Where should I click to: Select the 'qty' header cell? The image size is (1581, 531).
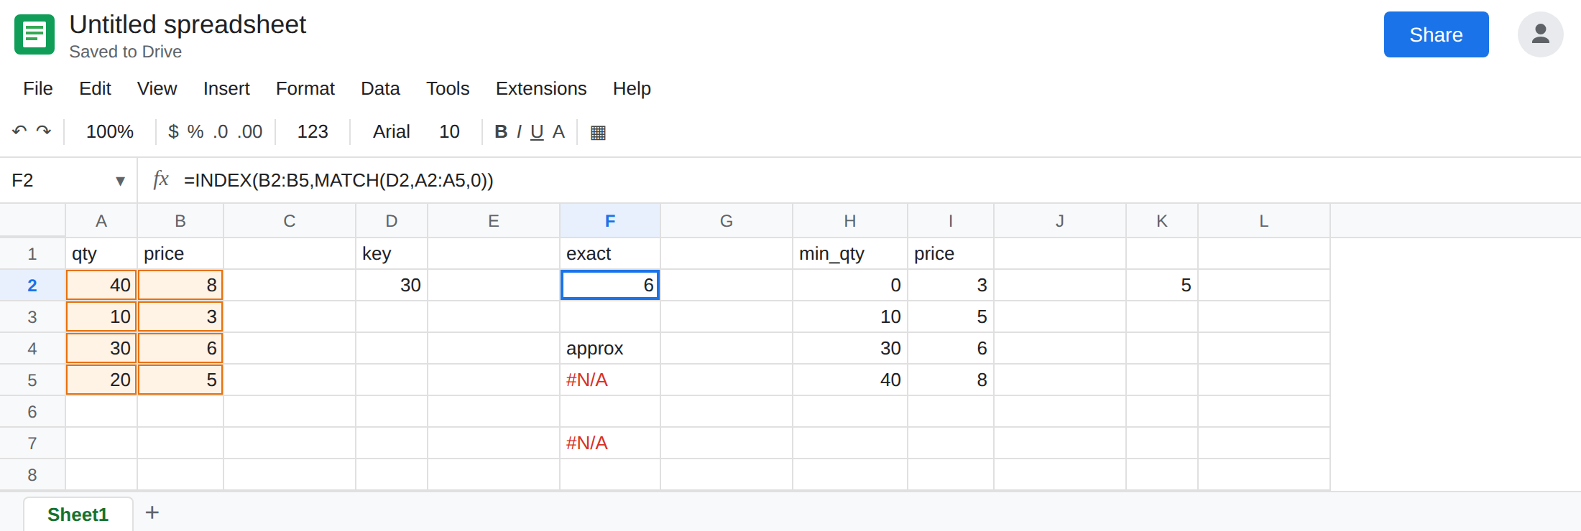click(x=101, y=254)
